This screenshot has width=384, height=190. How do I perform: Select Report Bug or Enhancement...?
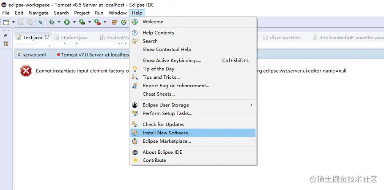tap(193, 86)
